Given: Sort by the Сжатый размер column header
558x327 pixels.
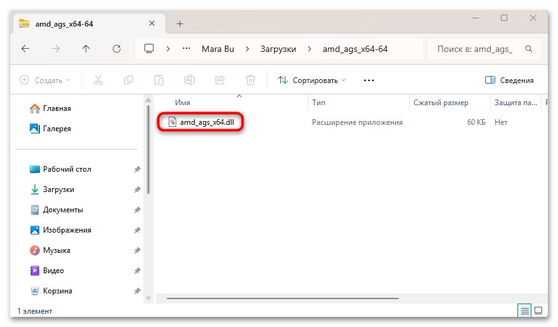Looking at the screenshot, I should (x=441, y=103).
